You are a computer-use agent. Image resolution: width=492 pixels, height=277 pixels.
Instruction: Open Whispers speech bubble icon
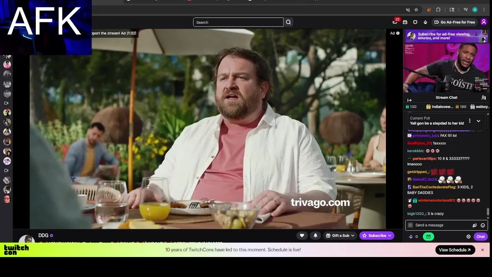415,22
